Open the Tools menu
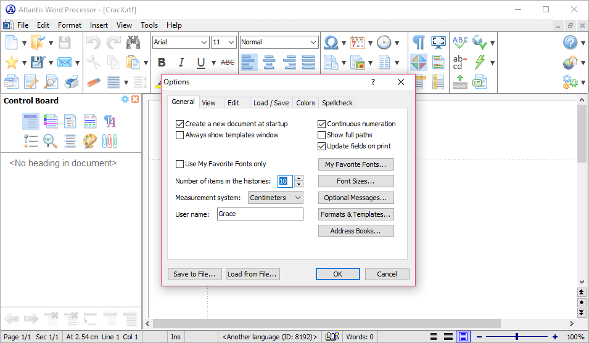Screen dimensions: 589x343 click(x=149, y=25)
